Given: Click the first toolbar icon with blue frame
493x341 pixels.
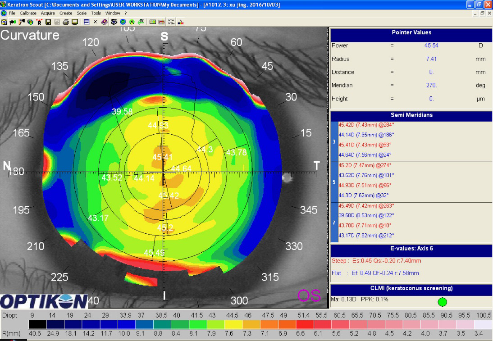Looking at the screenshot, I should (4, 22).
